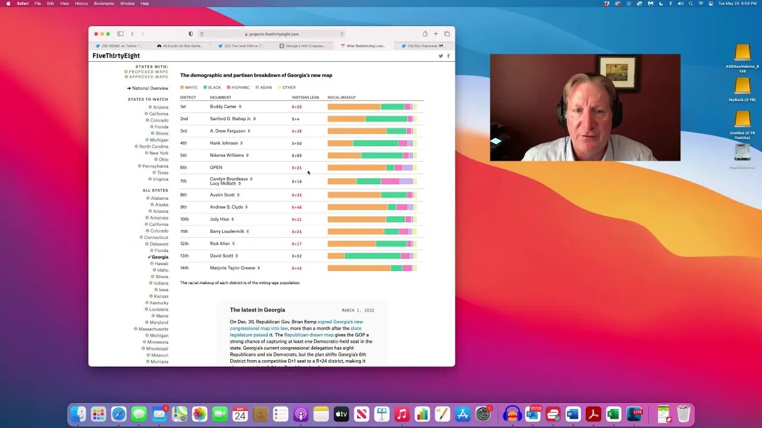Open the Safari File menu

[38, 4]
